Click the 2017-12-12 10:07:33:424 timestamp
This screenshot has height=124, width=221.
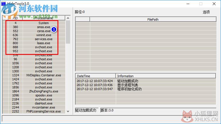[95, 81]
